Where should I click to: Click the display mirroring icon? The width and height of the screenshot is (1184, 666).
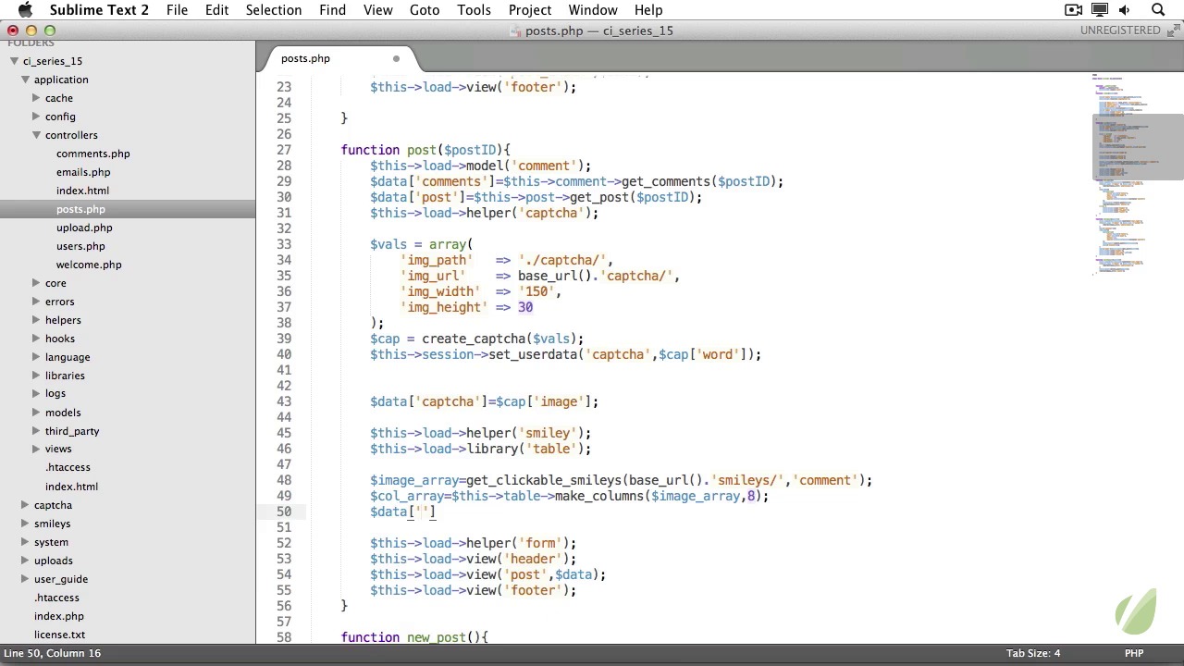click(x=1100, y=10)
